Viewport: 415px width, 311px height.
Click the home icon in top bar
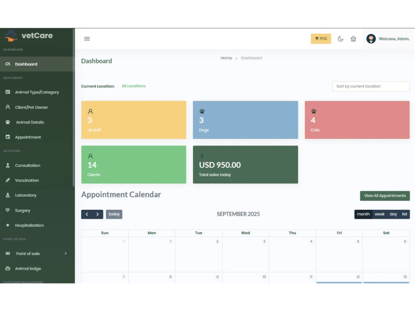pyautogui.click(x=353, y=39)
